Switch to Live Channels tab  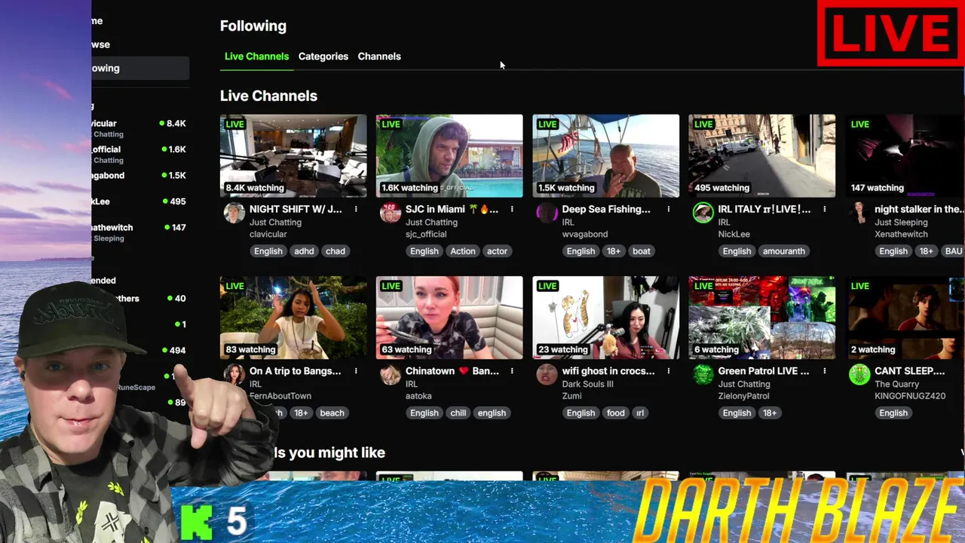(x=256, y=57)
